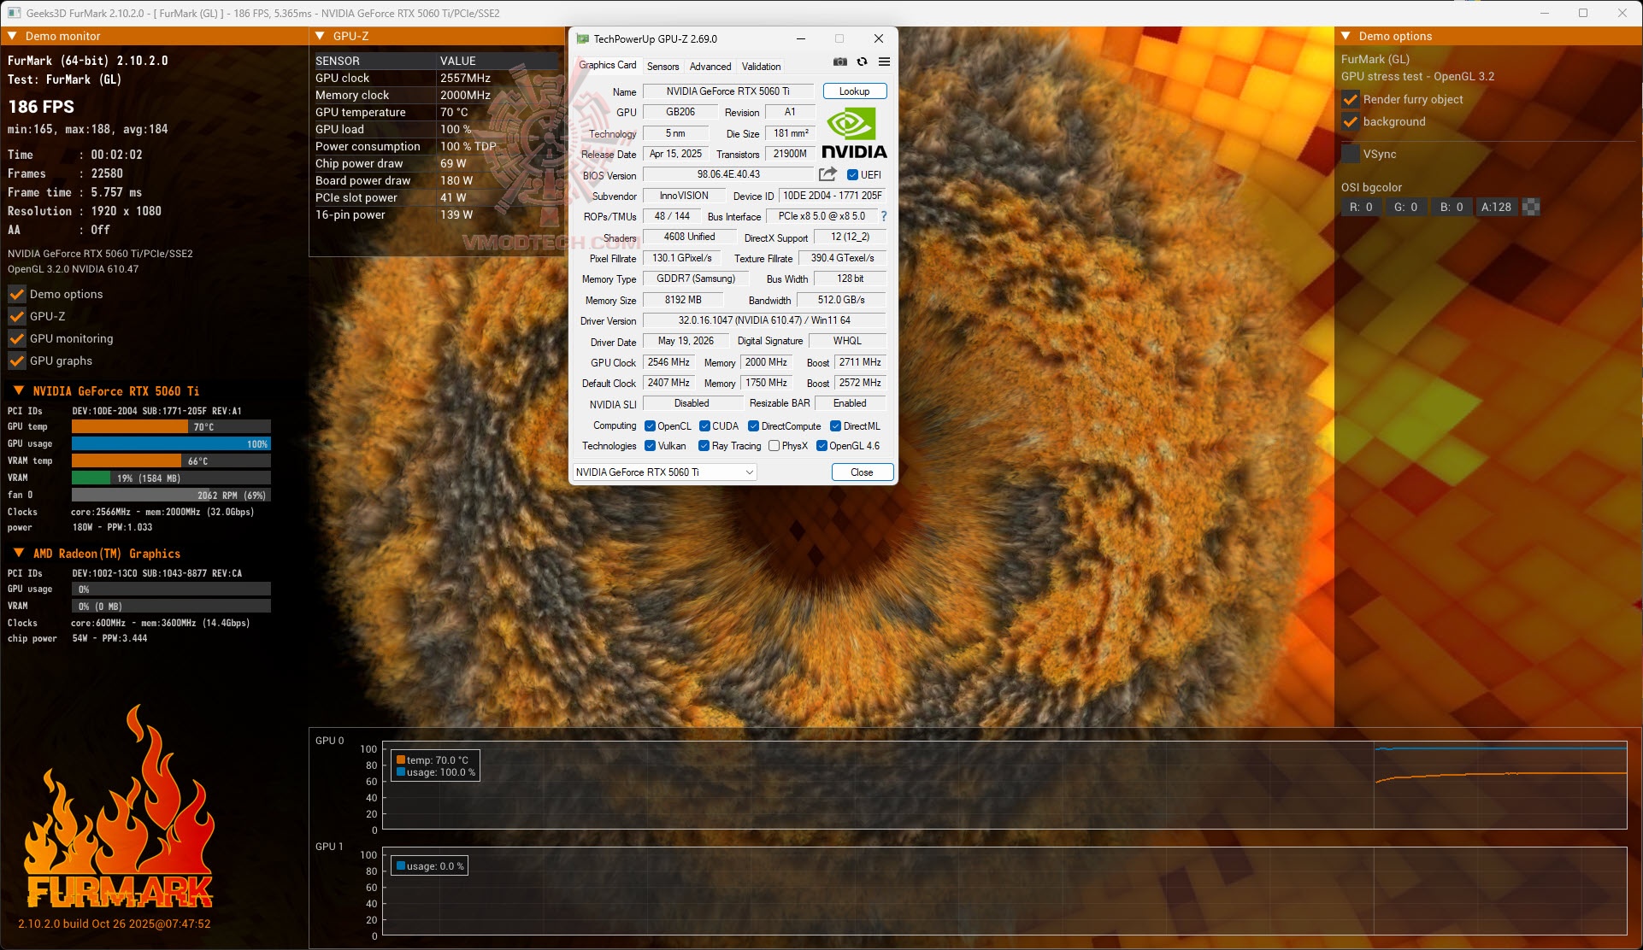Click the Board power draw sensor row

[x=436, y=180]
